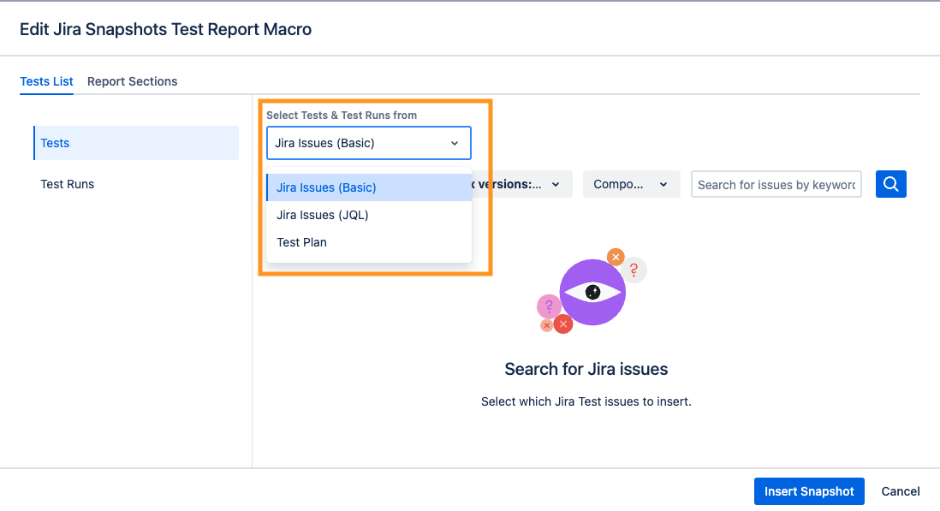Click the 'Search for Jira issues' heading
Image resolution: width=940 pixels, height=511 pixels.
click(586, 369)
